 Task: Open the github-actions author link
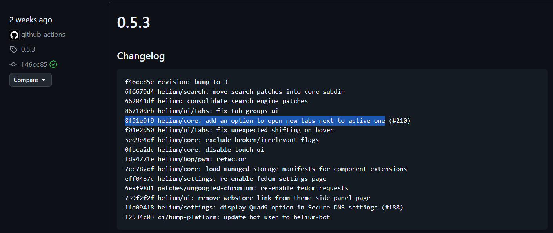point(43,35)
